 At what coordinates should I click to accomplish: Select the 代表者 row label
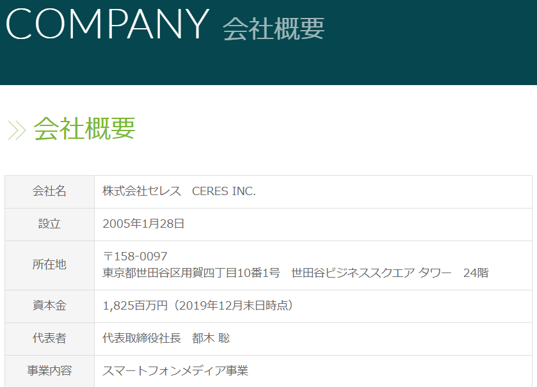click(x=49, y=338)
